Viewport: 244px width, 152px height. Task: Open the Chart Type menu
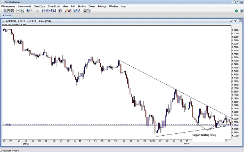pyautogui.click(x=39, y=6)
